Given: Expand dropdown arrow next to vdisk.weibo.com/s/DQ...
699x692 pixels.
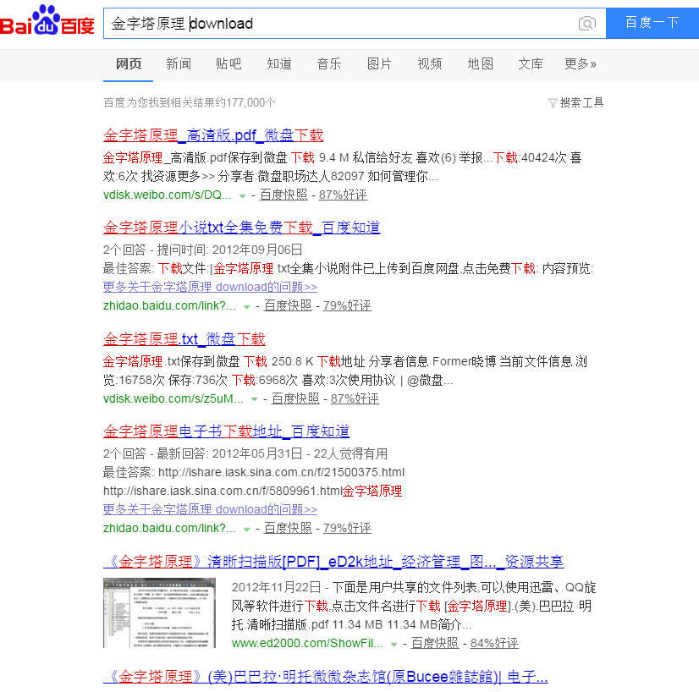Looking at the screenshot, I should coord(243,196).
